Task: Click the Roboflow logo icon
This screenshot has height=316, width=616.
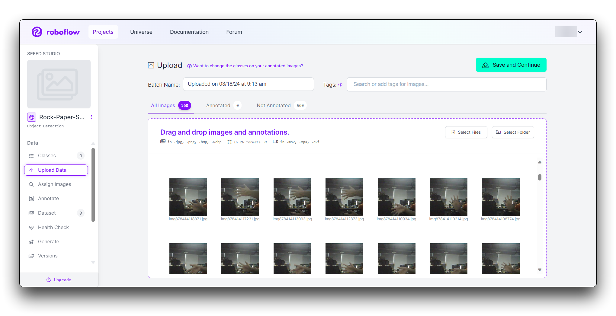Action: [37, 32]
